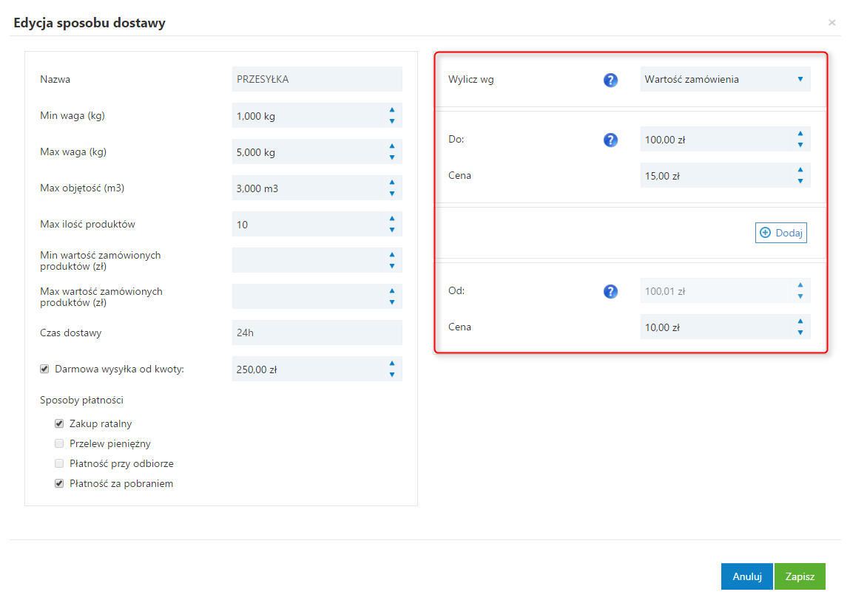This screenshot has height=603, width=850.
Task: Decrease Max waga value with down arrow
Action: (392, 157)
